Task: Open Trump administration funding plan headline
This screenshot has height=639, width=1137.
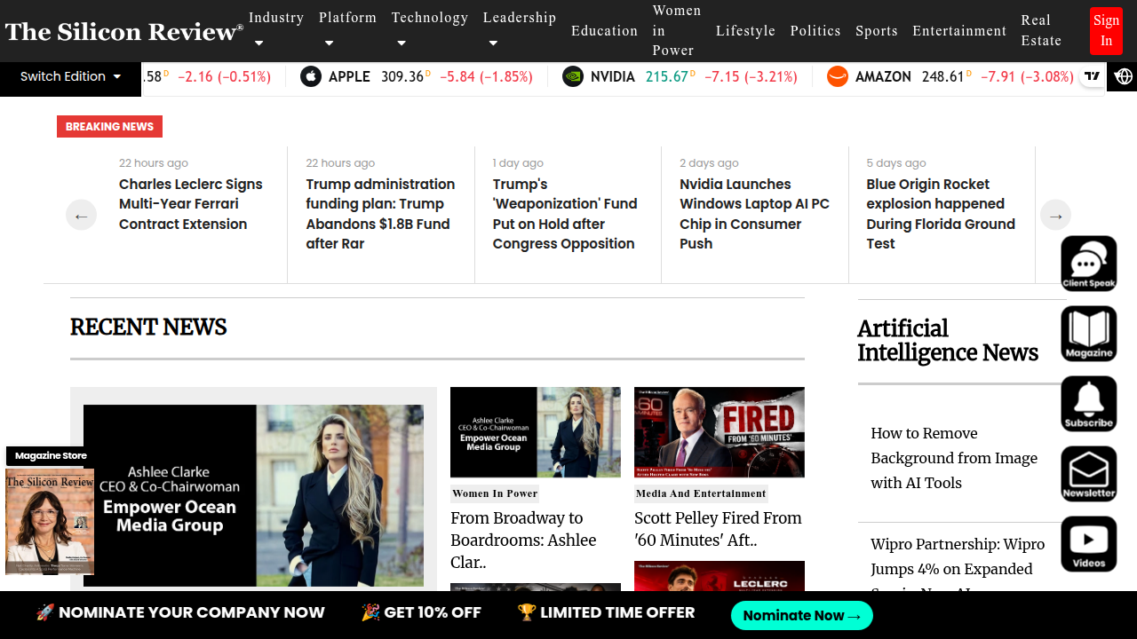Action: [x=380, y=214]
